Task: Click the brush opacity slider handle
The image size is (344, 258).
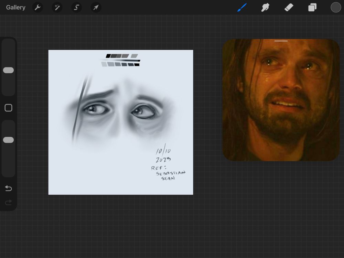Action: (8, 140)
